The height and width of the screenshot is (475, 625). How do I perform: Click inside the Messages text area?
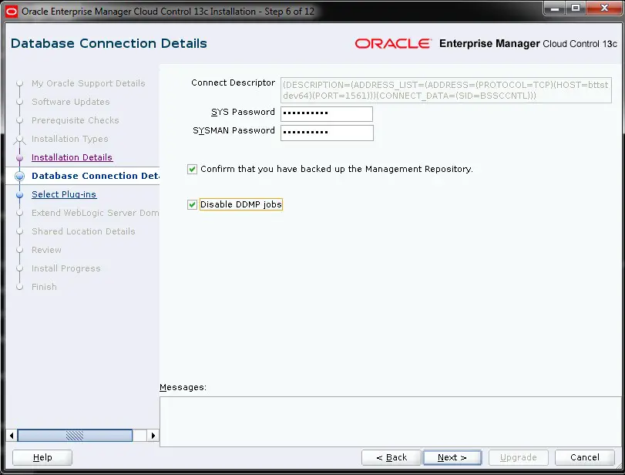tap(391, 422)
